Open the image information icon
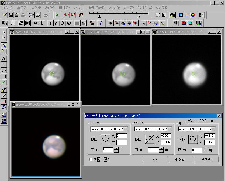The image size is (225, 181). tap(100, 23)
